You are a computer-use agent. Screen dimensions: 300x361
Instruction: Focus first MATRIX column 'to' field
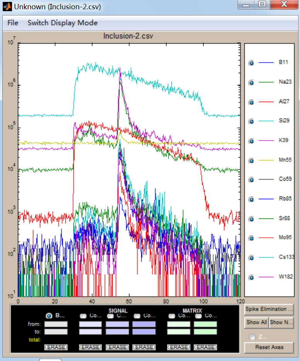click(179, 332)
